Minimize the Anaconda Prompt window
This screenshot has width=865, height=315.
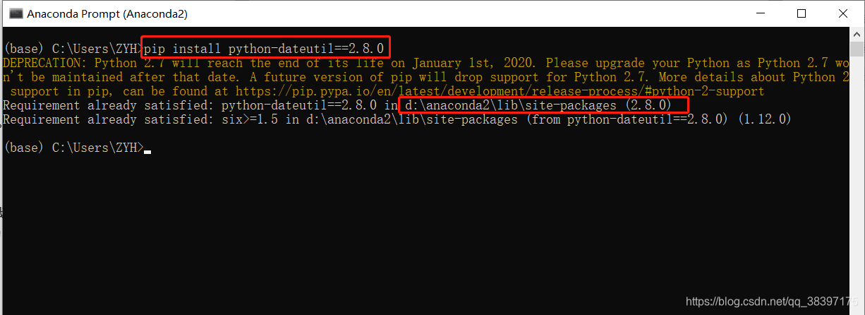pos(761,13)
